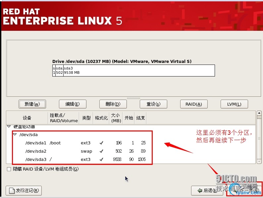Sort by the 设备 column header
This screenshot has width=263, height=198.
pyautogui.click(x=27, y=118)
